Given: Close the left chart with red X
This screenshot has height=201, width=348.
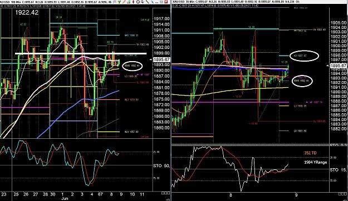Looking at the screenshot, I should click(166, 2).
